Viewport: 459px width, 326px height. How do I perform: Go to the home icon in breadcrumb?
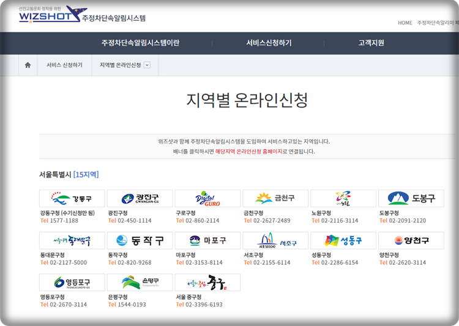point(28,65)
